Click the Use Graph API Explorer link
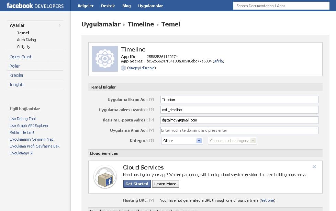The height and width of the screenshot is (211, 336). tap(29, 126)
